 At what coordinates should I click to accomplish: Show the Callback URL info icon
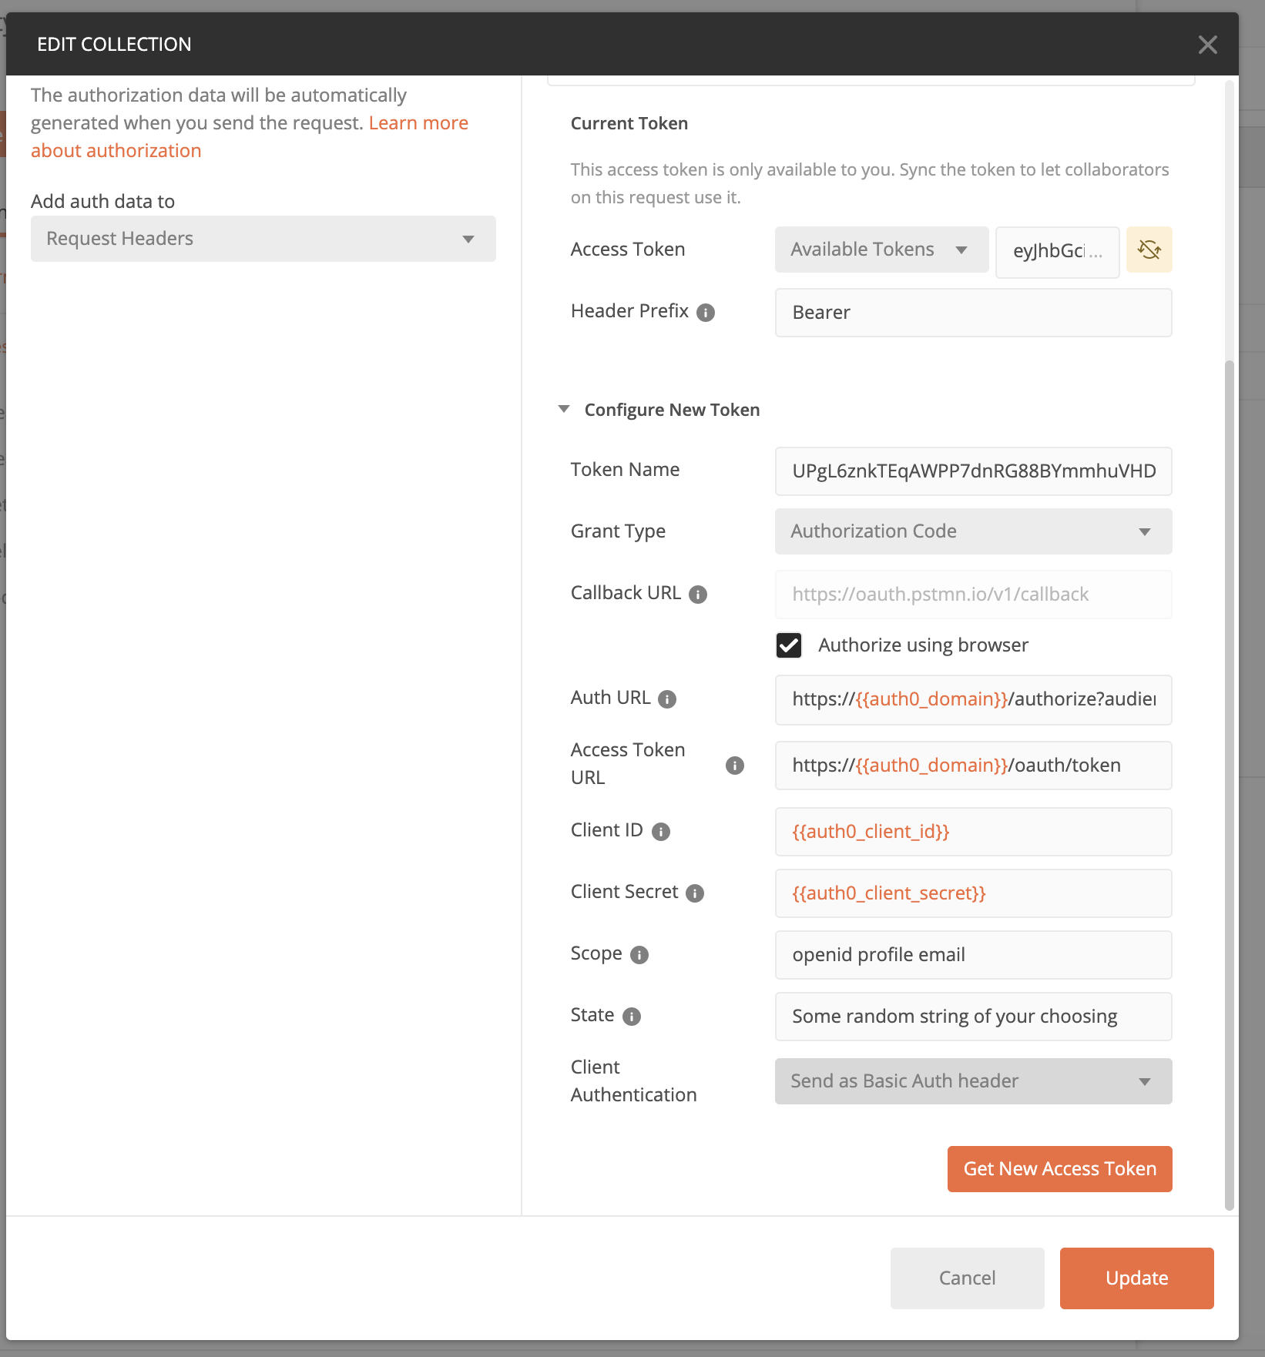pyautogui.click(x=698, y=595)
